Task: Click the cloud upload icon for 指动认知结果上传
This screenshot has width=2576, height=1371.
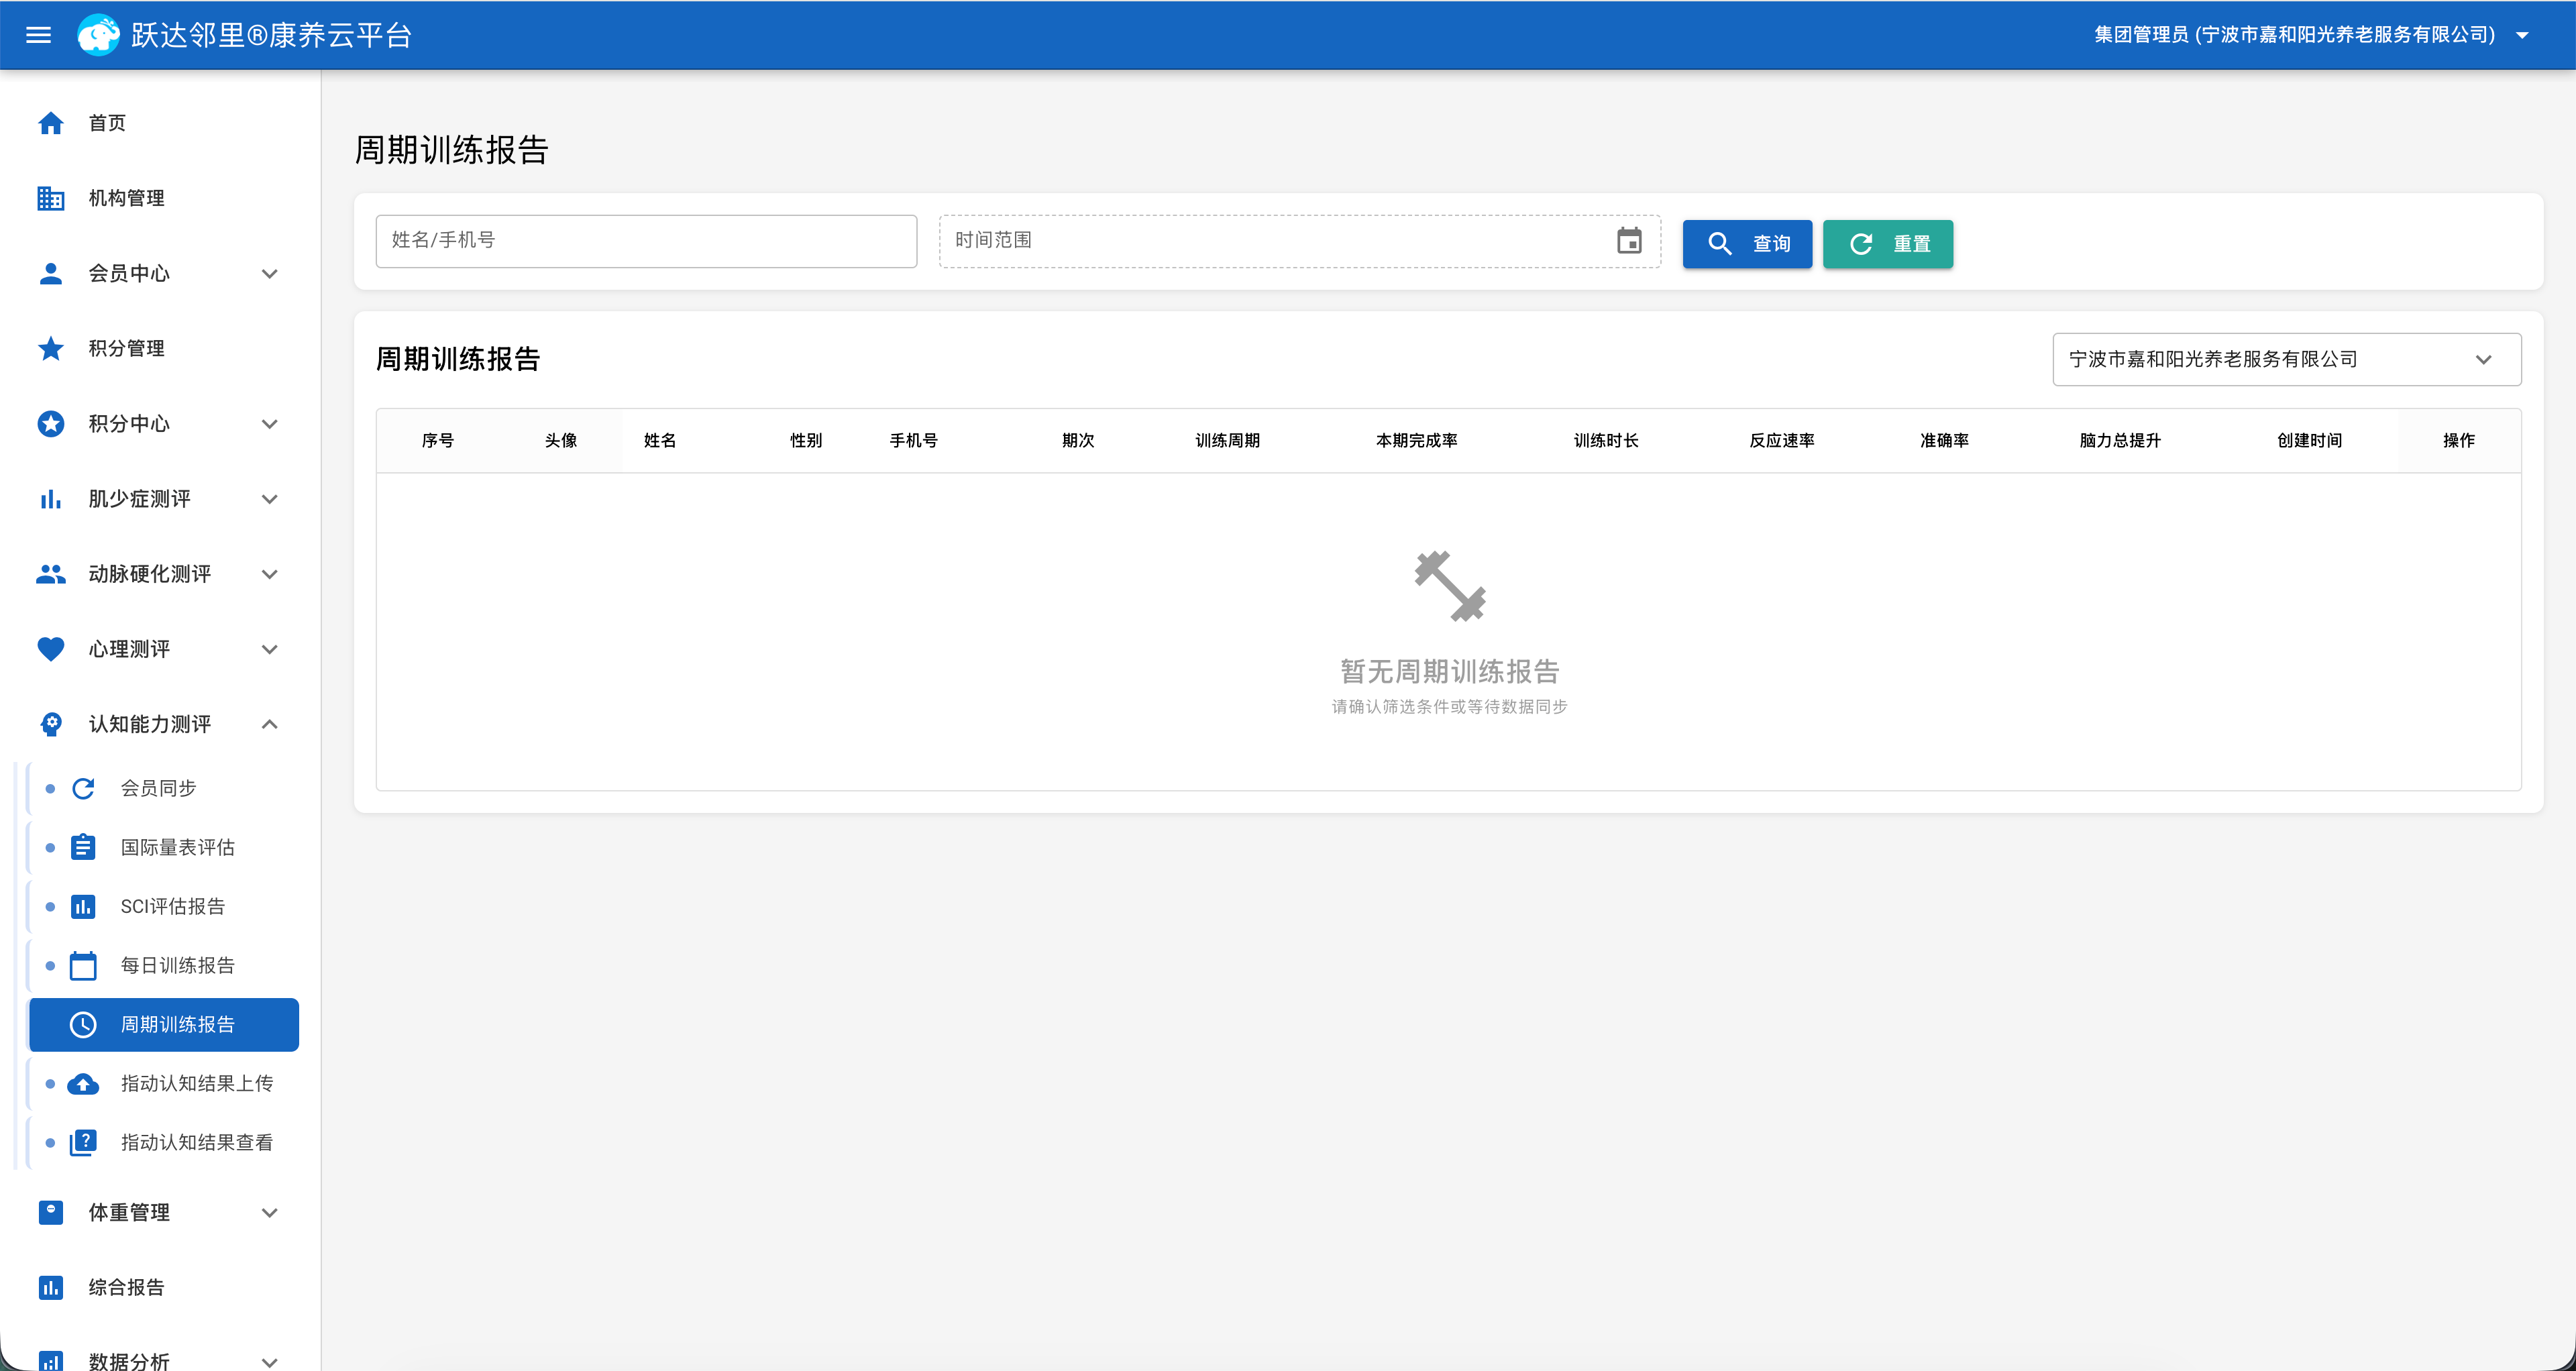Action: point(84,1083)
